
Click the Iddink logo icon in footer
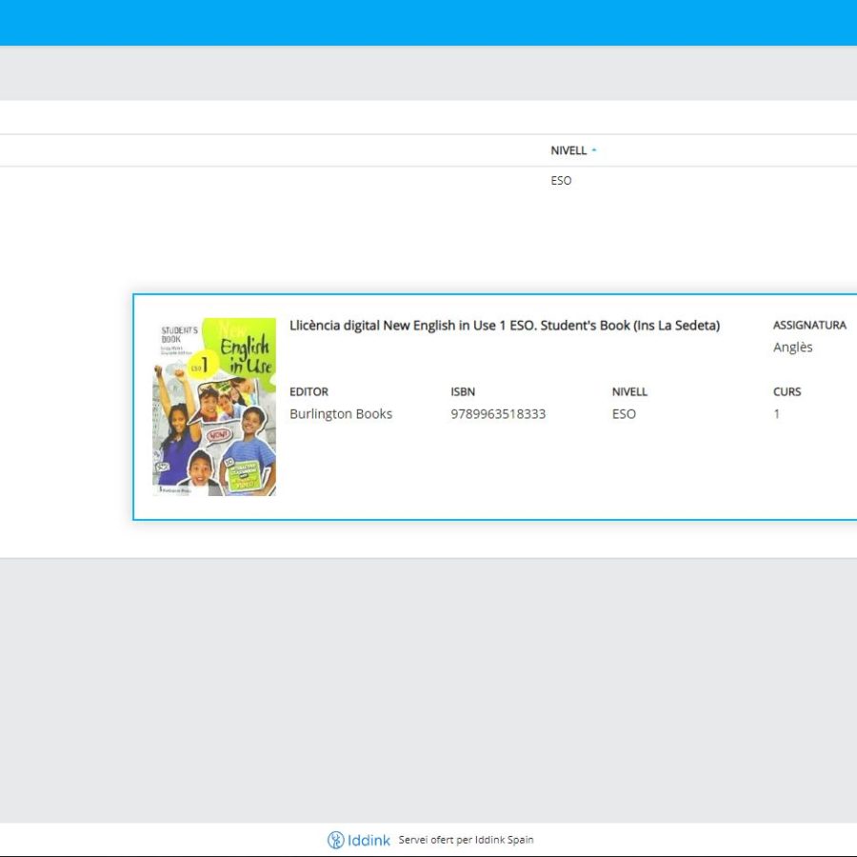[335, 840]
